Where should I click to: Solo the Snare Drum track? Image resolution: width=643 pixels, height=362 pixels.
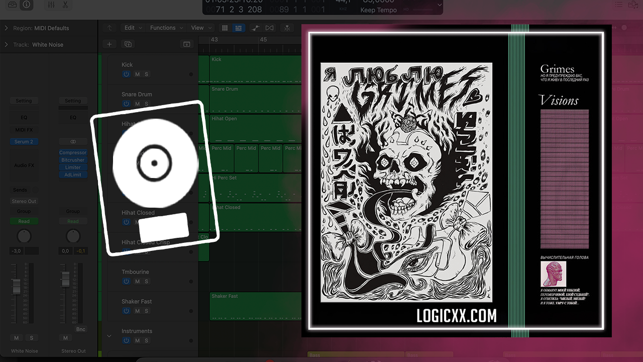[x=147, y=104]
